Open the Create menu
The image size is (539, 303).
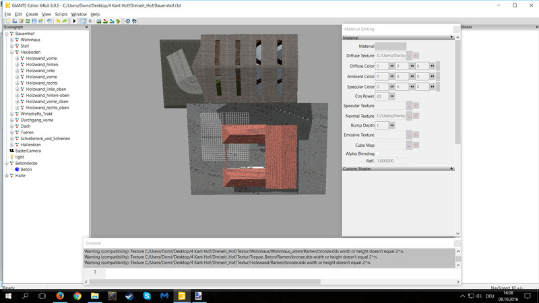click(x=32, y=14)
